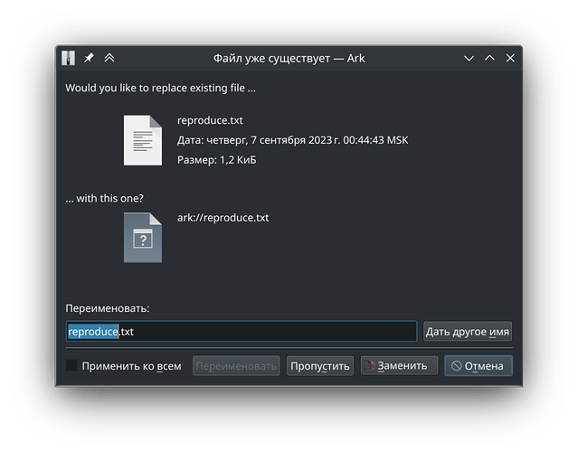Click the Заменить button

click(399, 366)
